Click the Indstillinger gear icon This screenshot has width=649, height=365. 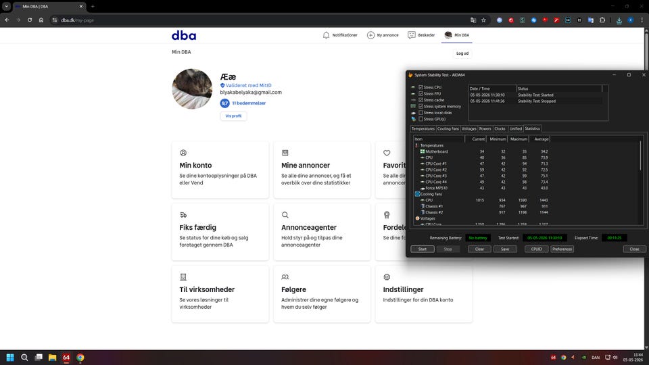point(387,277)
